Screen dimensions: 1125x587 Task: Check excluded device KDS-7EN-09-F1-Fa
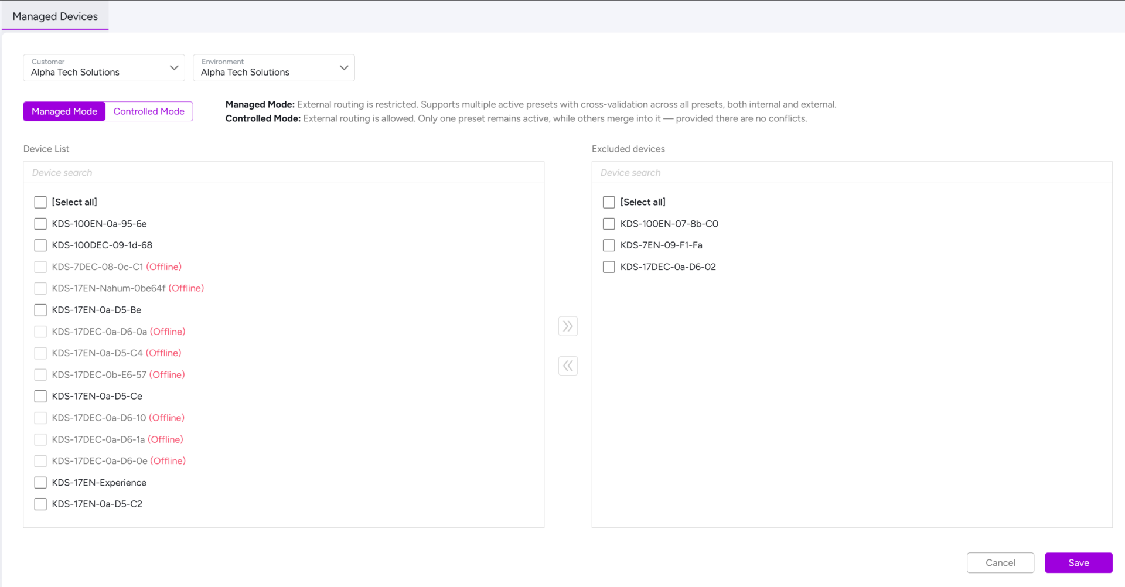pyautogui.click(x=609, y=245)
